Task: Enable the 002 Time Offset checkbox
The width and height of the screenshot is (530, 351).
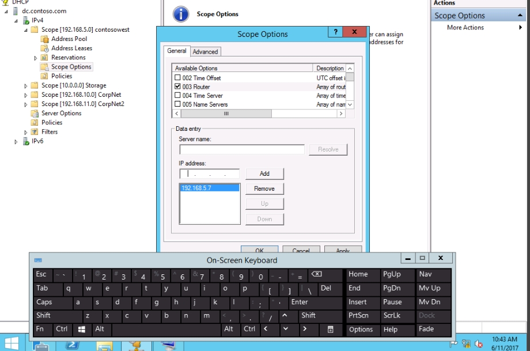Action: [177, 78]
